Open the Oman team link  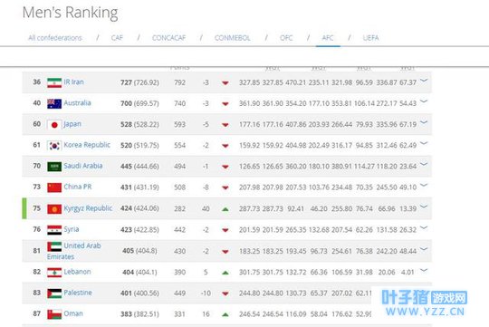pos(73,313)
